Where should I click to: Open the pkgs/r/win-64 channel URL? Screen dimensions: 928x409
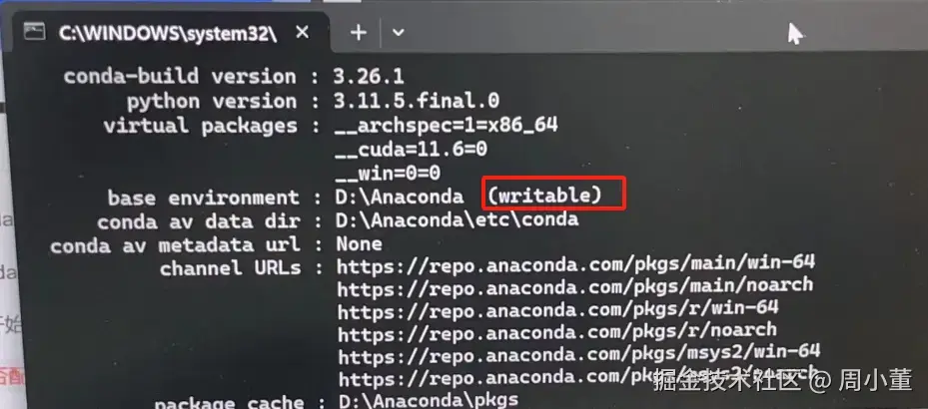[x=557, y=309]
